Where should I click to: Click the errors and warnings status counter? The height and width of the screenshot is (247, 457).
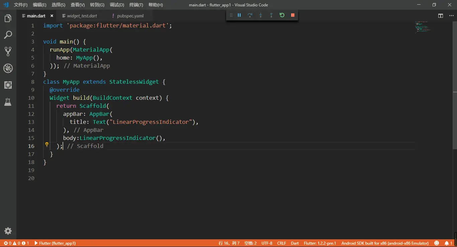(16, 243)
